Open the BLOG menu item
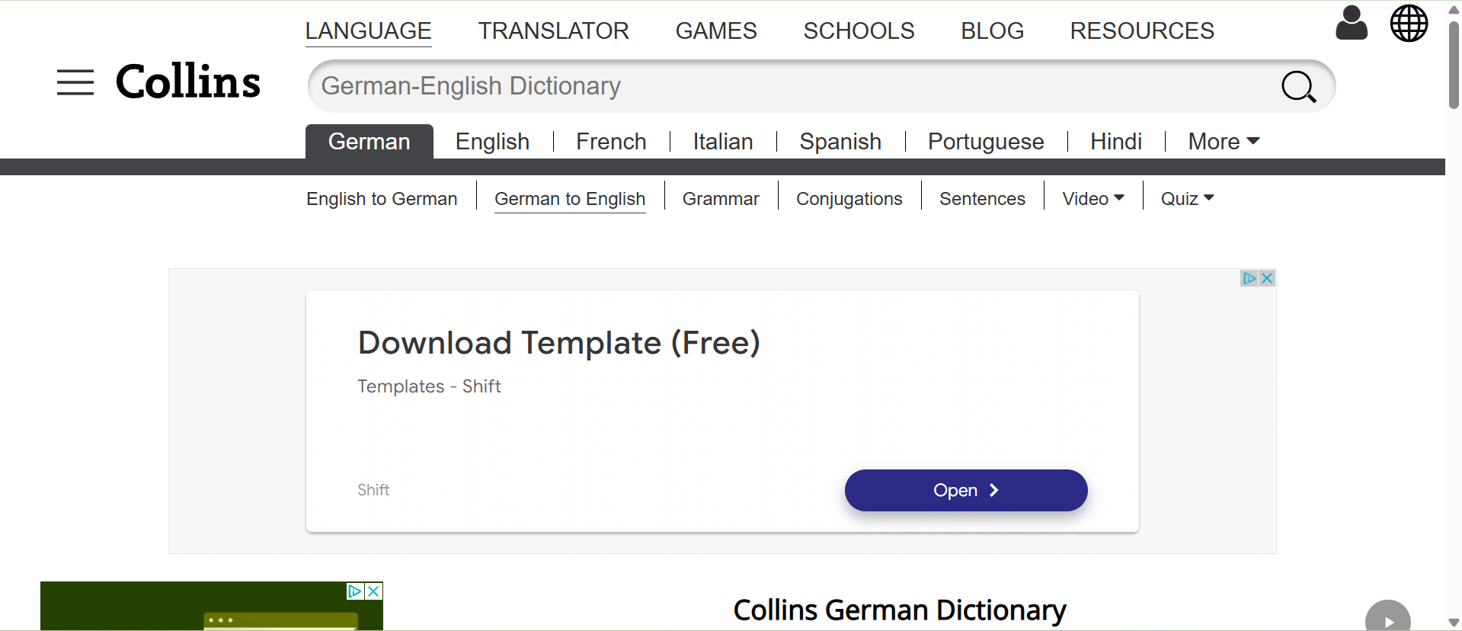This screenshot has height=631, width=1462. [x=992, y=31]
